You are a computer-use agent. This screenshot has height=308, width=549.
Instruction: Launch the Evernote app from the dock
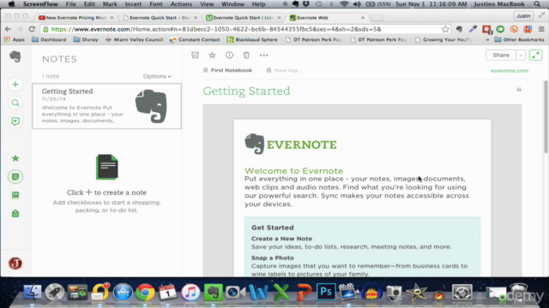pos(214,292)
